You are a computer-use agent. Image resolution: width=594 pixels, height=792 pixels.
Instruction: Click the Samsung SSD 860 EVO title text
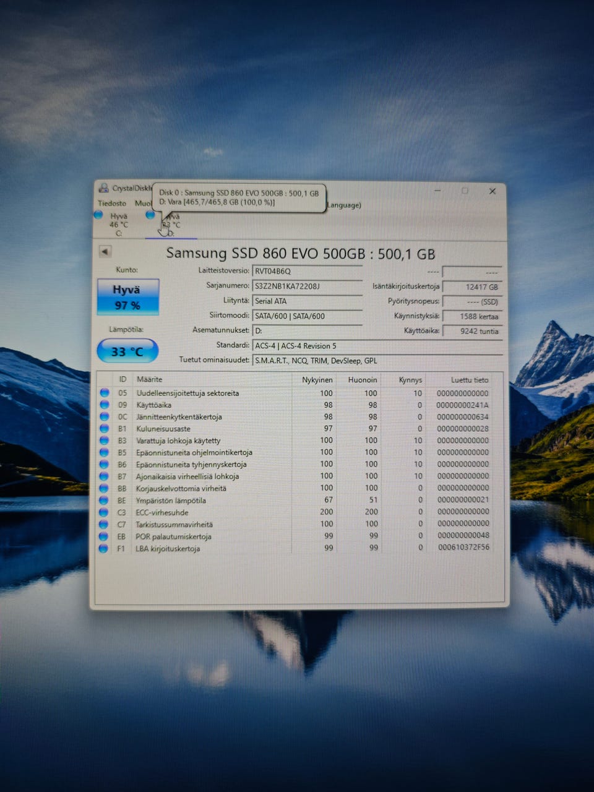301,253
